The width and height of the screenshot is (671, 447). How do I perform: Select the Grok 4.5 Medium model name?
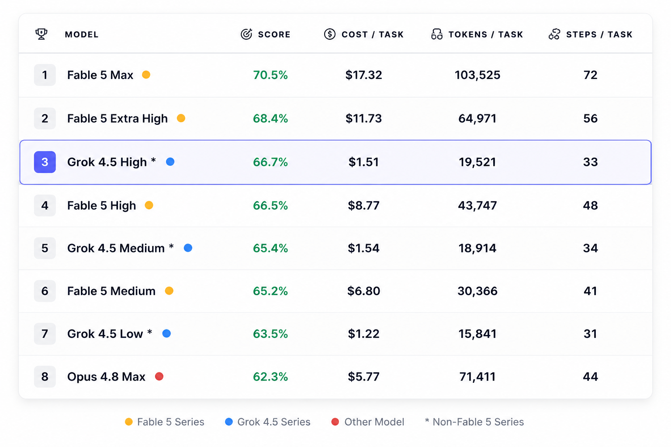click(x=116, y=248)
